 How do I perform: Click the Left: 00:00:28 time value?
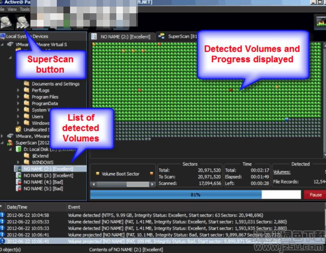pyautogui.click(x=259, y=183)
